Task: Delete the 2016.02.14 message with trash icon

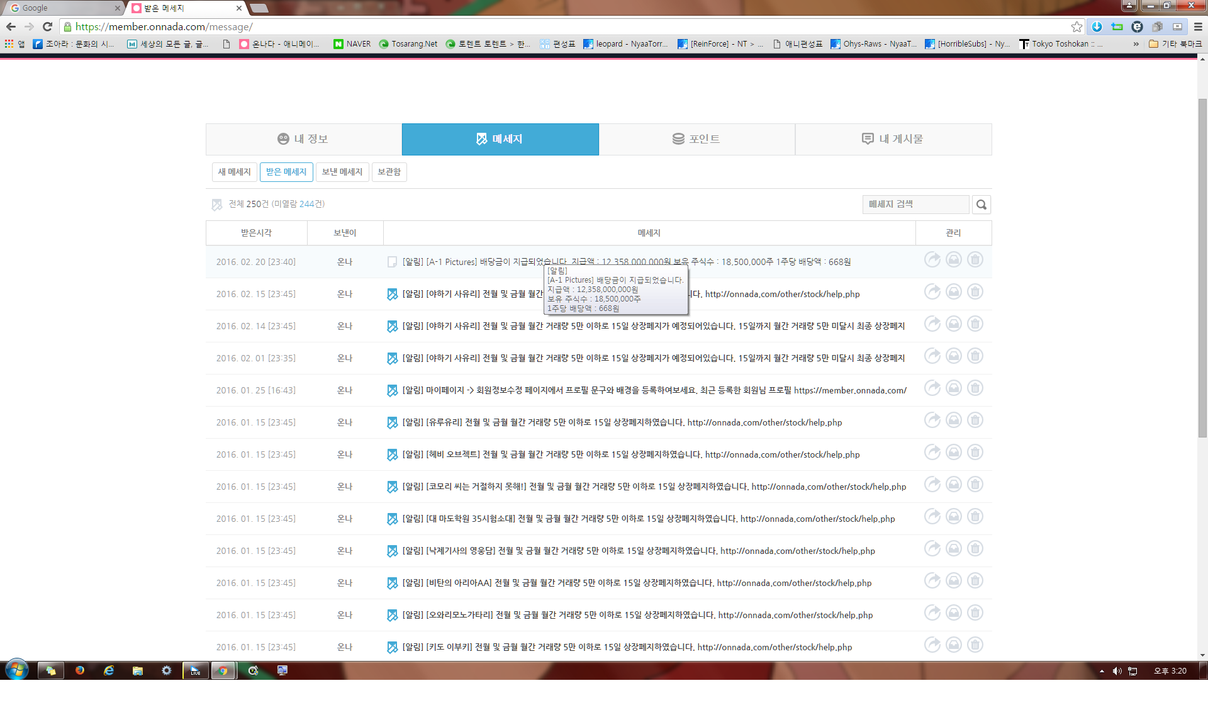Action: 975,324
